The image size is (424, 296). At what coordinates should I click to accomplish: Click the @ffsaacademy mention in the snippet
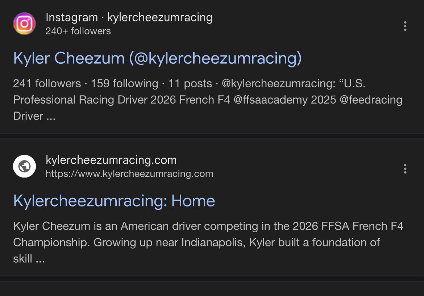point(271,100)
